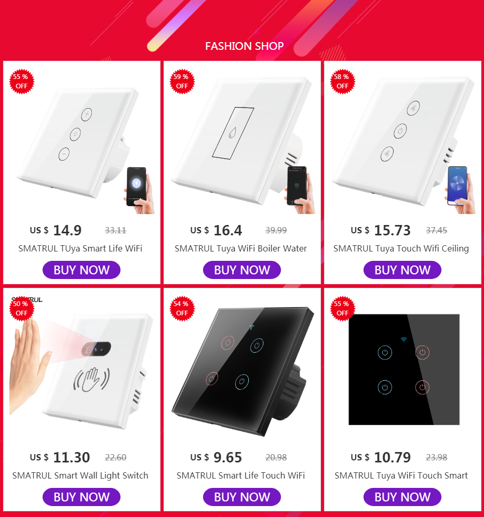Open the SMATRUL Tuya Touch Wifi Ceiling title link
This screenshot has height=517, width=484.
coord(401,248)
